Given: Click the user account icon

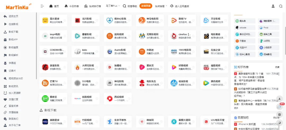Looking at the screenshot, I should [273, 6].
